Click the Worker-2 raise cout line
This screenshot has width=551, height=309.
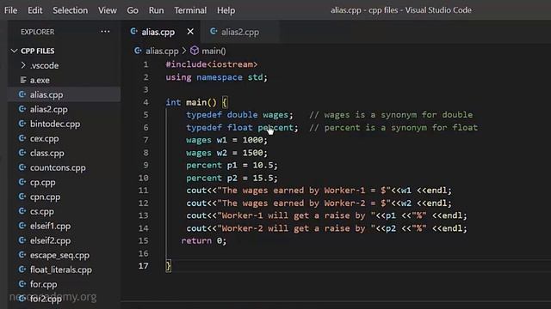pos(326,228)
